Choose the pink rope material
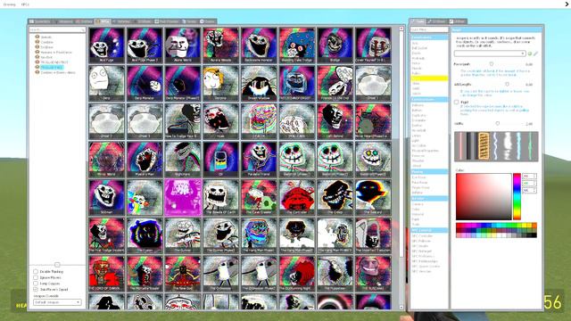This screenshot has width=571, height=321. [x=460, y=146]
